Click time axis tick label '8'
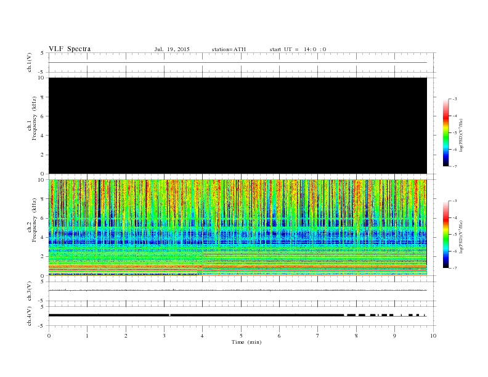The height and width of the screenshot is (377, 488). (356, 336)
